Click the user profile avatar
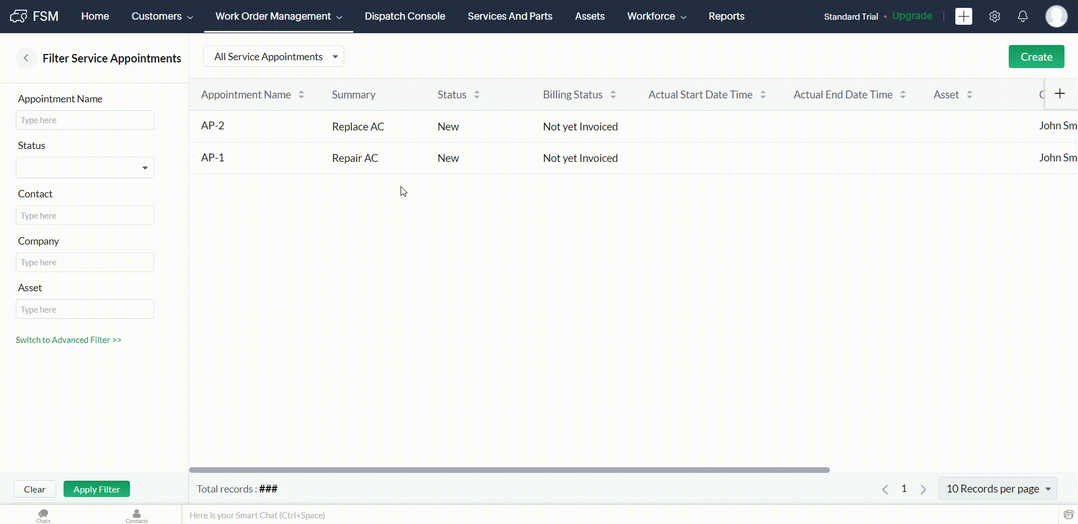1078x524 pixels. pos(1055,16)
